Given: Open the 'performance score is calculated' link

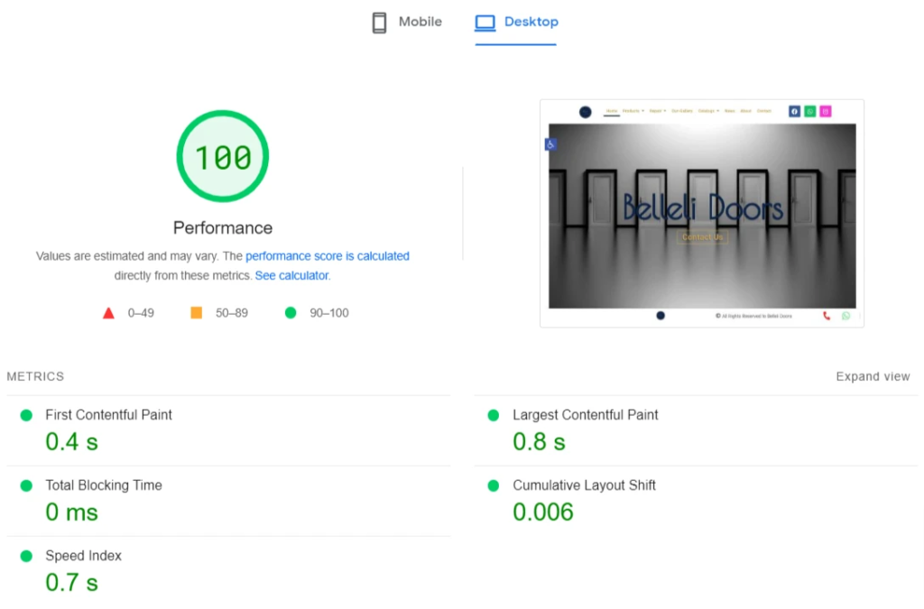Looking at the screenshot, I should [327, 256].
